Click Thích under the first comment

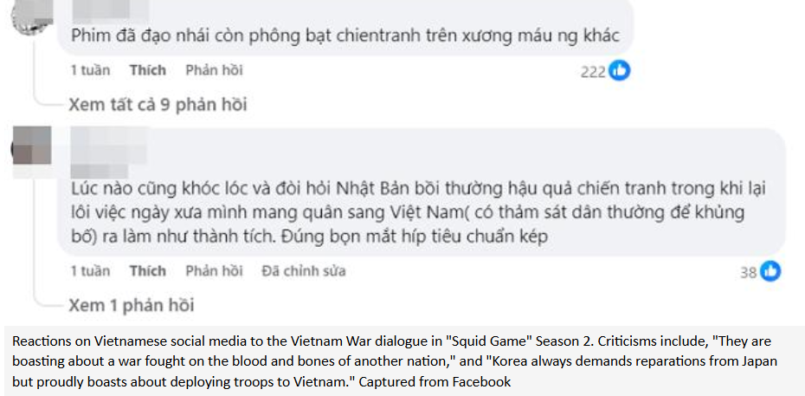click(148, 70)
